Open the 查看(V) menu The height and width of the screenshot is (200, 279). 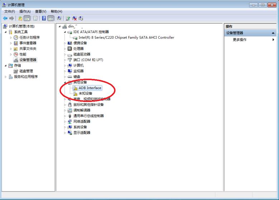[40, 11]
